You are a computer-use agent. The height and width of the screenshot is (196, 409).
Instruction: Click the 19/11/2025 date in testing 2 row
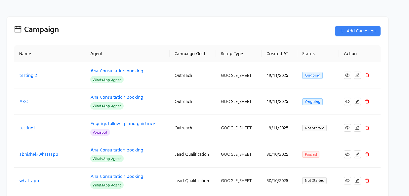277,76
